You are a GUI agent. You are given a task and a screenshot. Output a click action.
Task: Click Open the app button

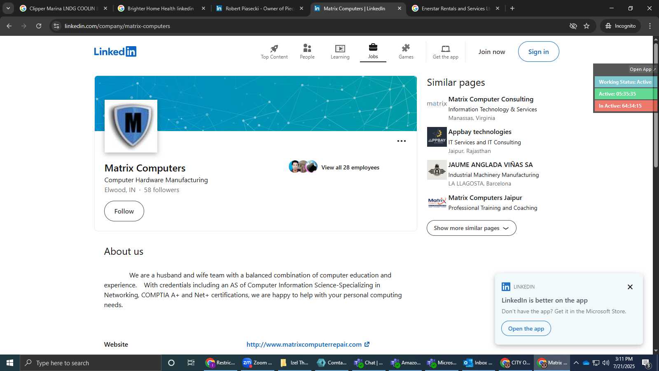coord(526,329)
